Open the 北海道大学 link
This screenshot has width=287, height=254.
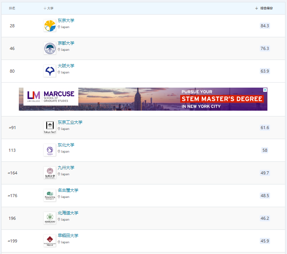coord(68,213)
